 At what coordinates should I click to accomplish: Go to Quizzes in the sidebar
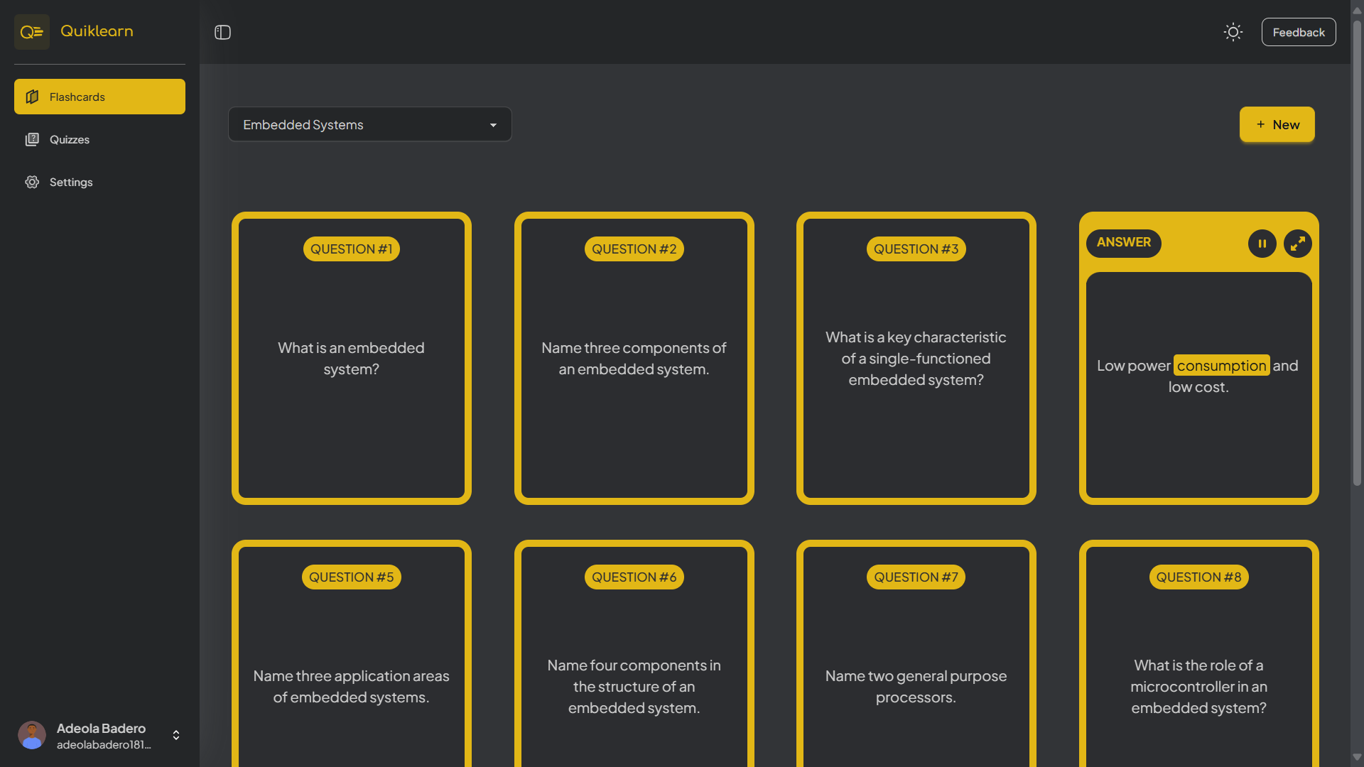[99, 139]
